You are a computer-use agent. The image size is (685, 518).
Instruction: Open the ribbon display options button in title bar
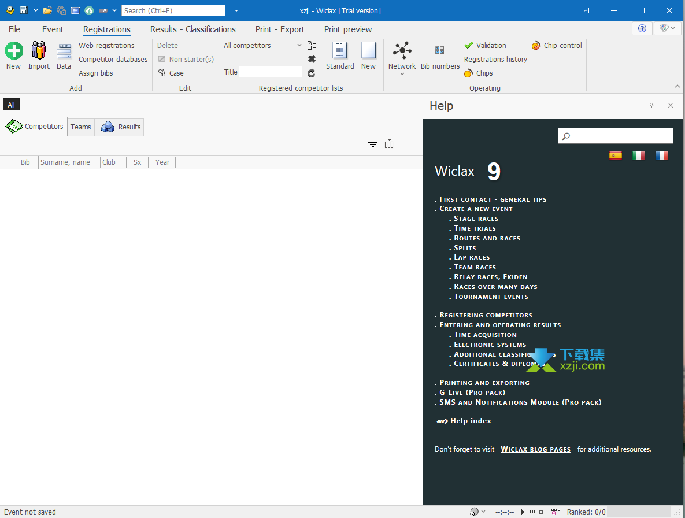[x=586, y=10]
